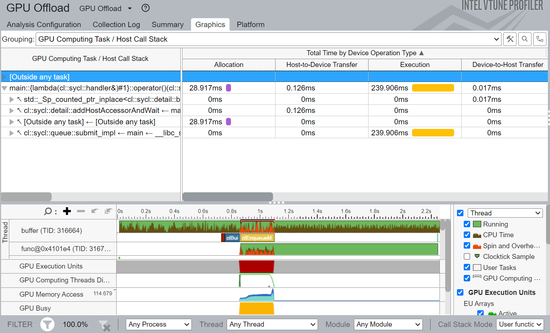Image resolution: width=550 pixels, height=333 pixels.
Task: Zoom in timeline with plus icon
Action: coord(67,211)
